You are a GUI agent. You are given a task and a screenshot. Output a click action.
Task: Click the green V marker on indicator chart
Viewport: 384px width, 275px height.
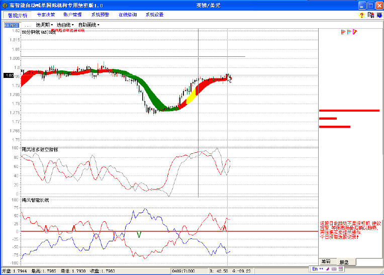[139, 234]
